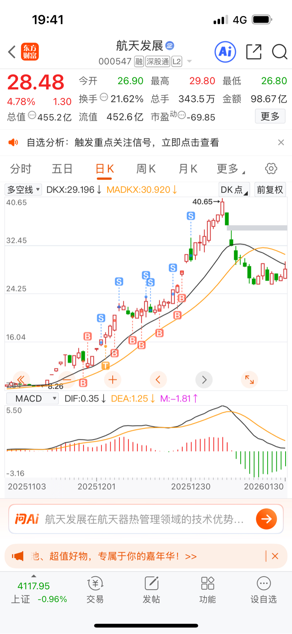Switch to 月K chart tab
This screenshot has width=292, height=634.
pyautogui.click(x=188, y=169)
